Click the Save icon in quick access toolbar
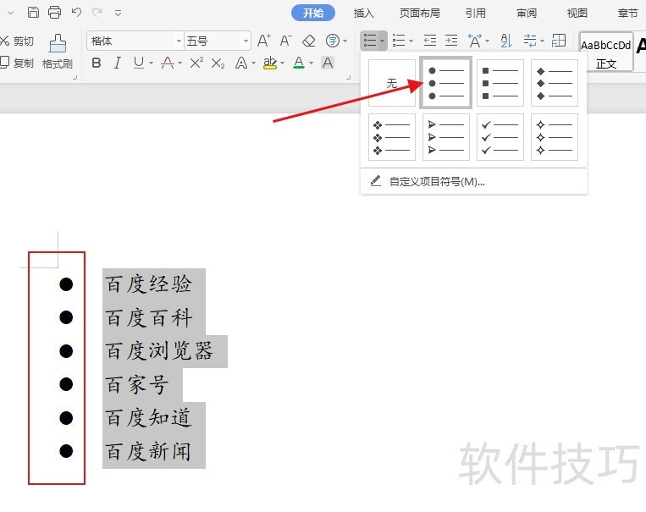 [x=33, y=13]
